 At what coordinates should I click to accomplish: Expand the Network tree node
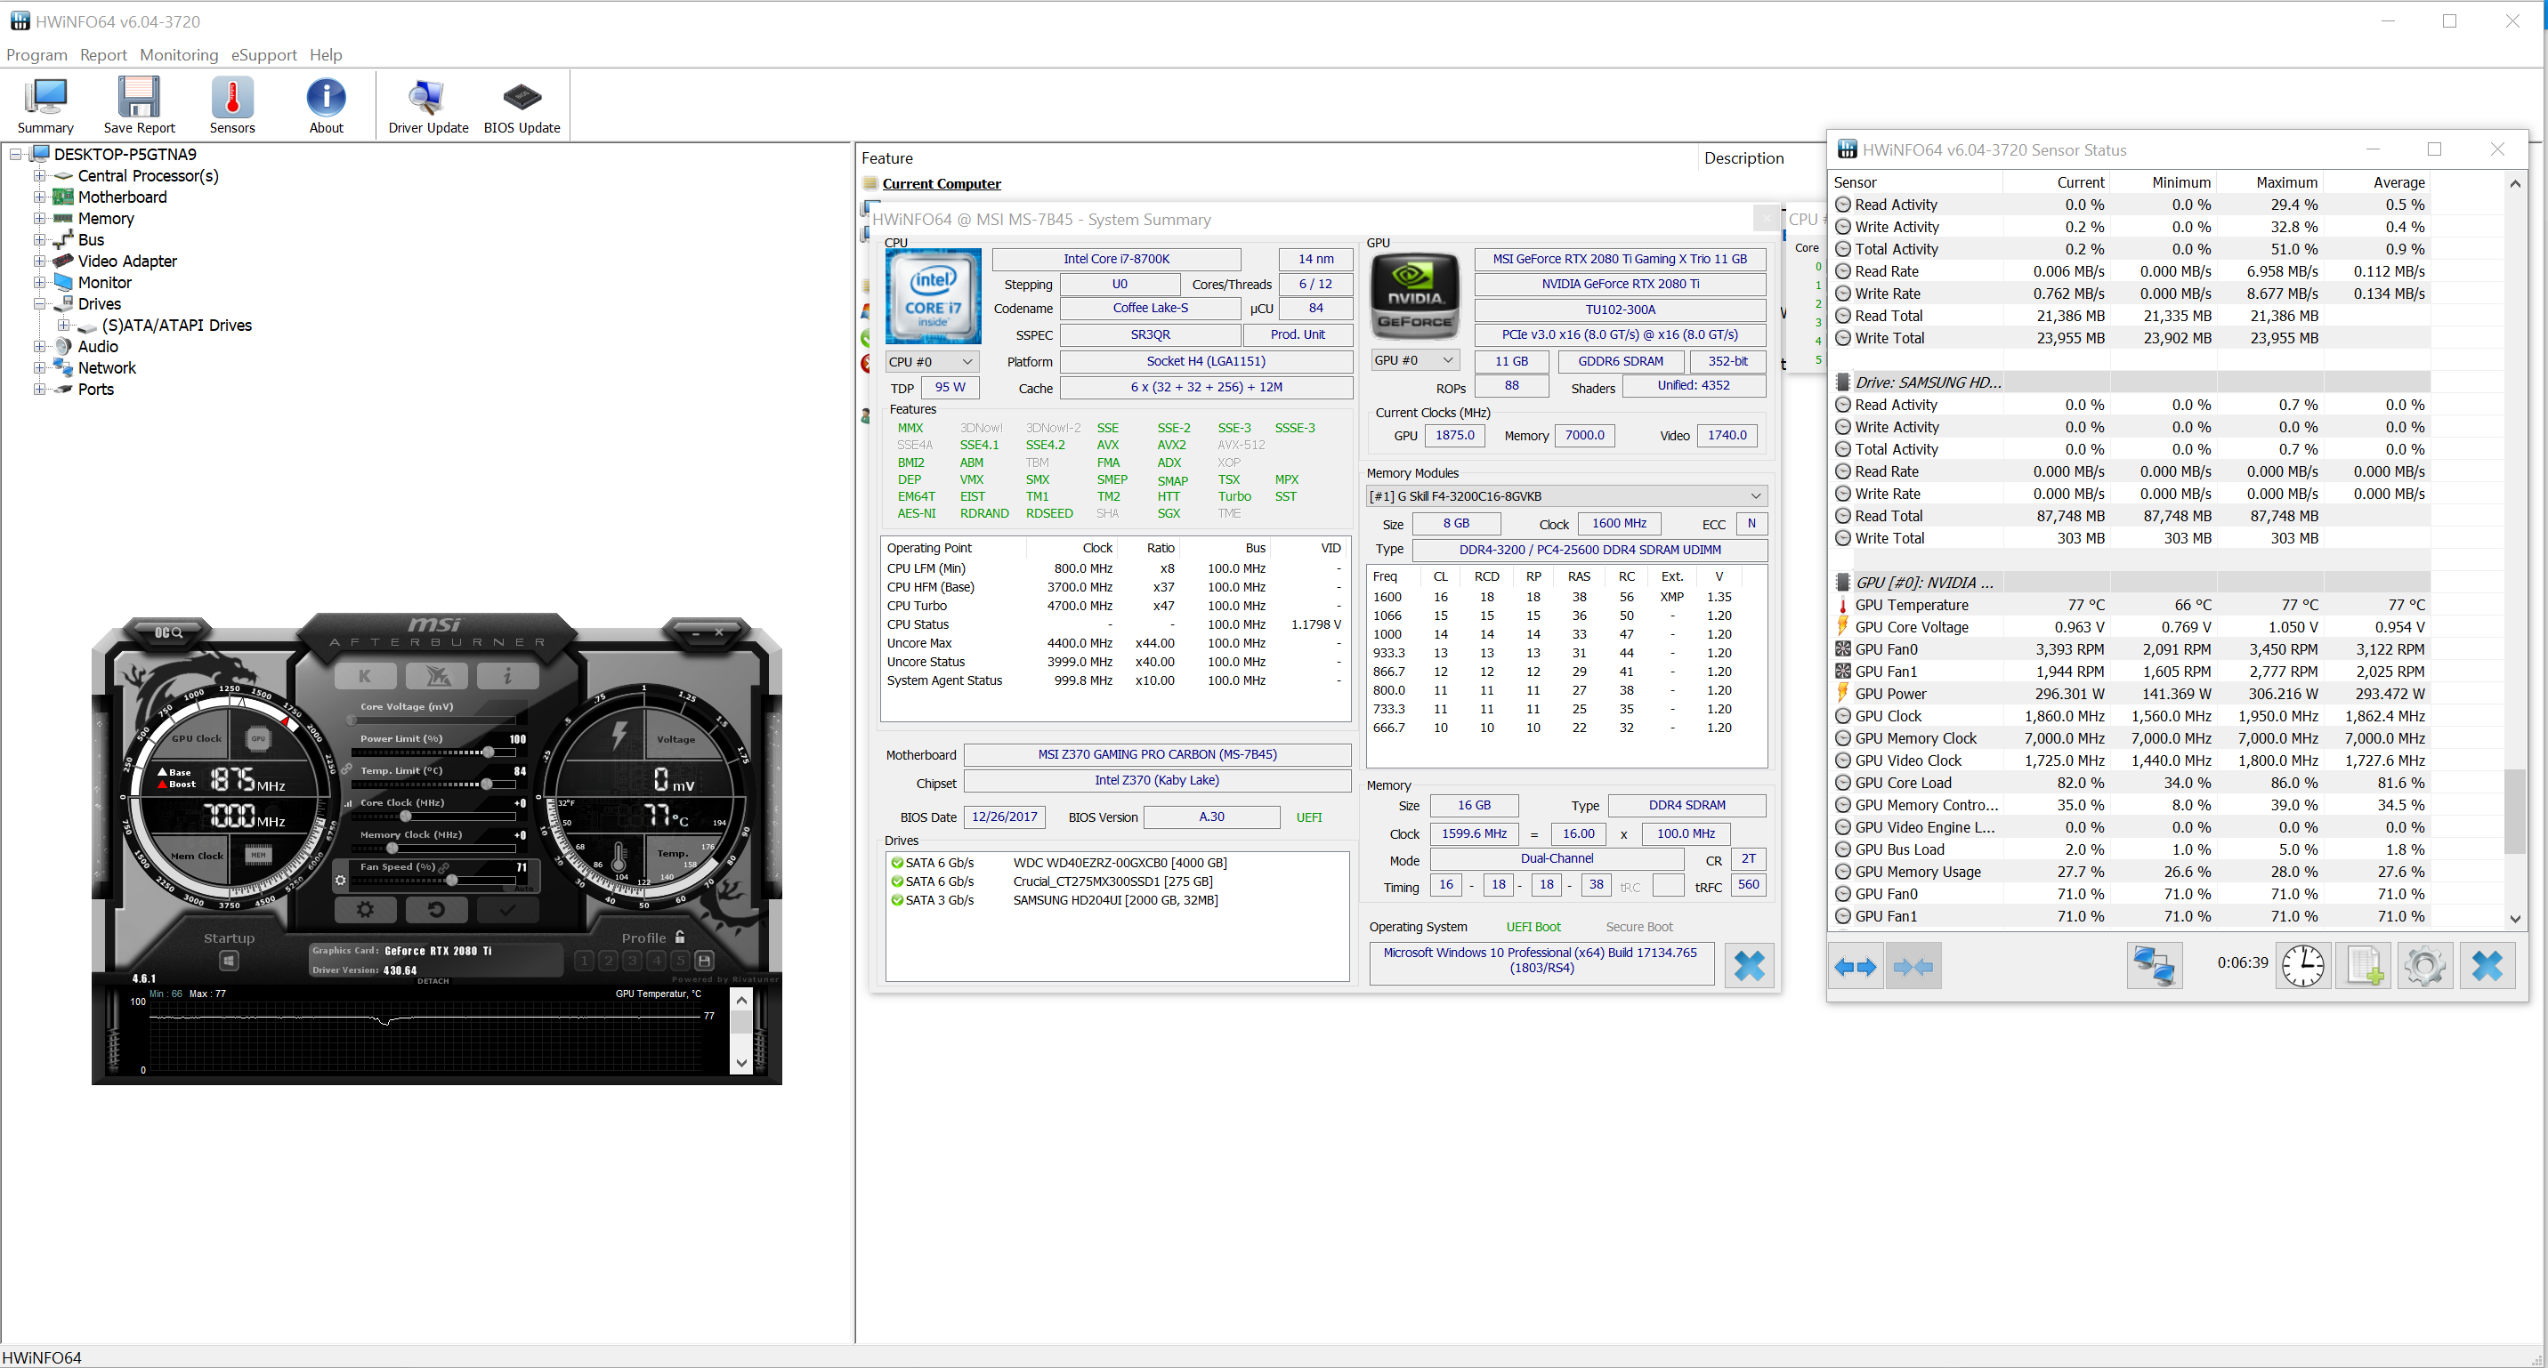coord(39,367)
